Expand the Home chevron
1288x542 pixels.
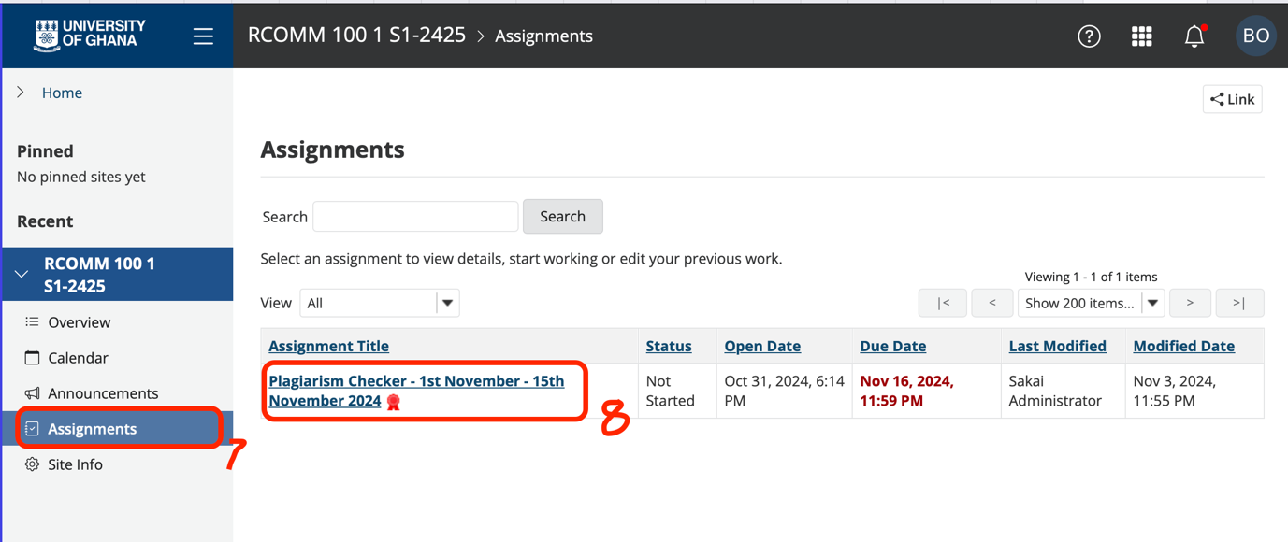[21, 93]
